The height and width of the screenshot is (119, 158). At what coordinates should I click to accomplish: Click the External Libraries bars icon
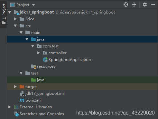click(16, 107)
